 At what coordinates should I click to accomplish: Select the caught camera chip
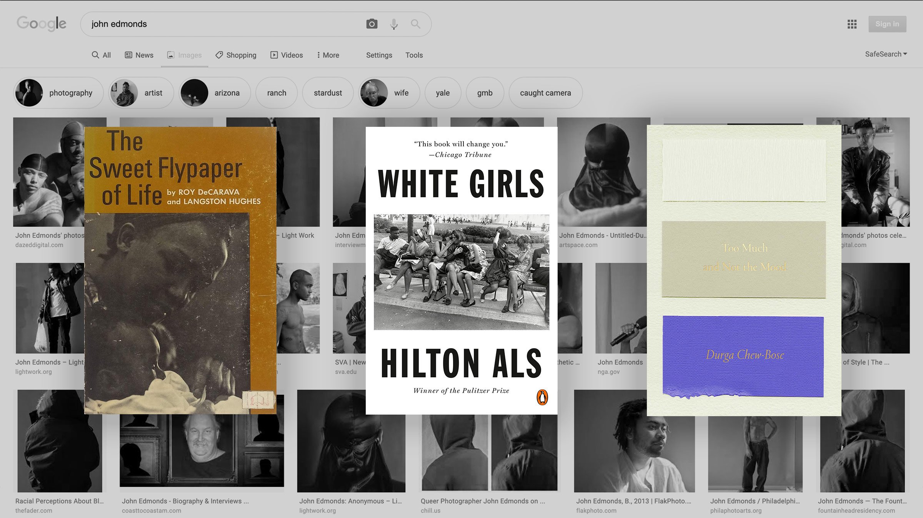(x=545, y=93)
